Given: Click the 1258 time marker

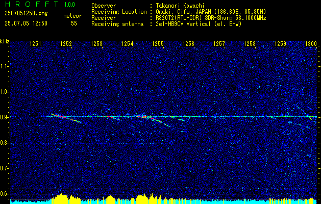Looking at the screenshot, I should (x=250, y=43).
